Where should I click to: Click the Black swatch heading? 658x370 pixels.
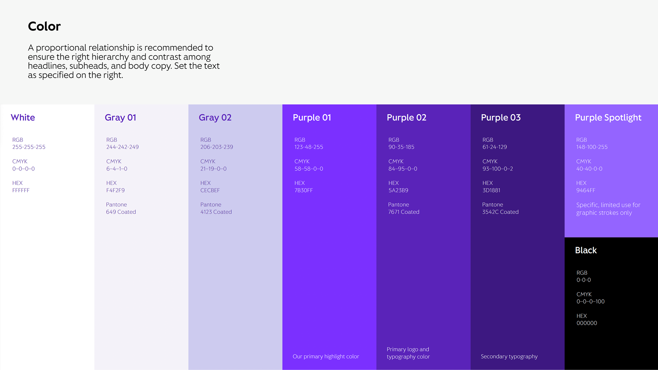586,250
